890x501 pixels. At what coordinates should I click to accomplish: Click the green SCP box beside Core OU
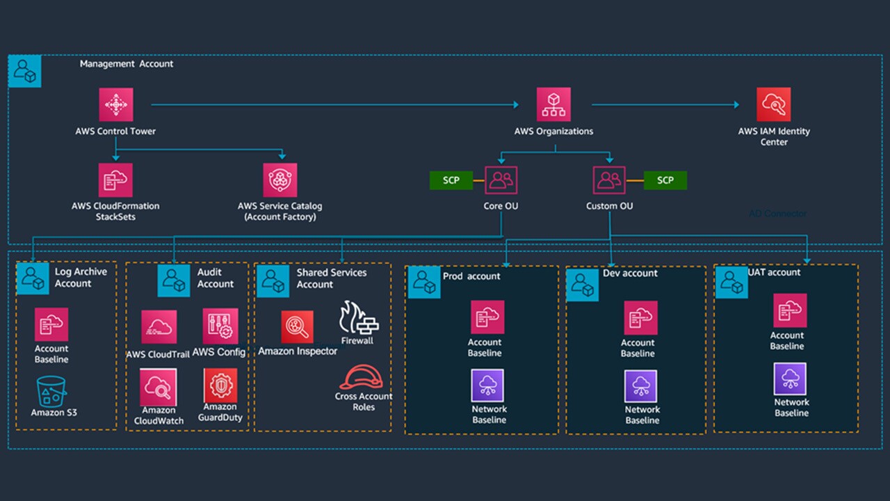(x=451, y=180)
